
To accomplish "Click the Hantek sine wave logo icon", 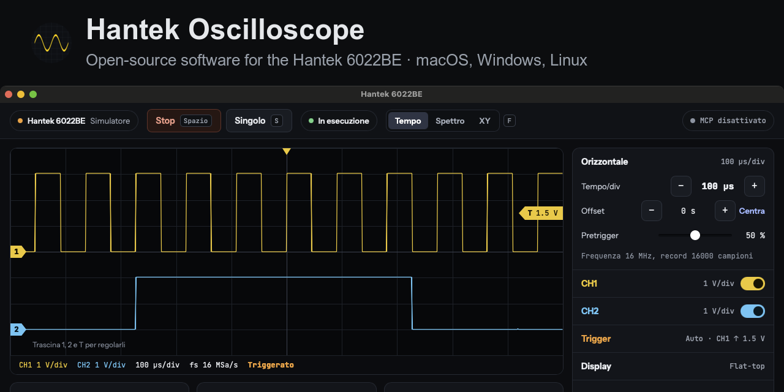I will (x=51, y=43).
